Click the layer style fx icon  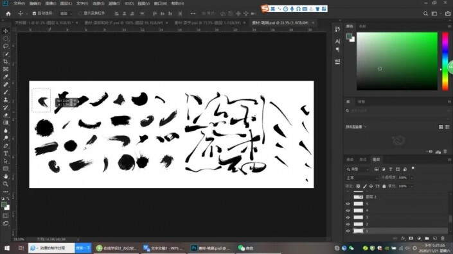(x=403, y=239)
